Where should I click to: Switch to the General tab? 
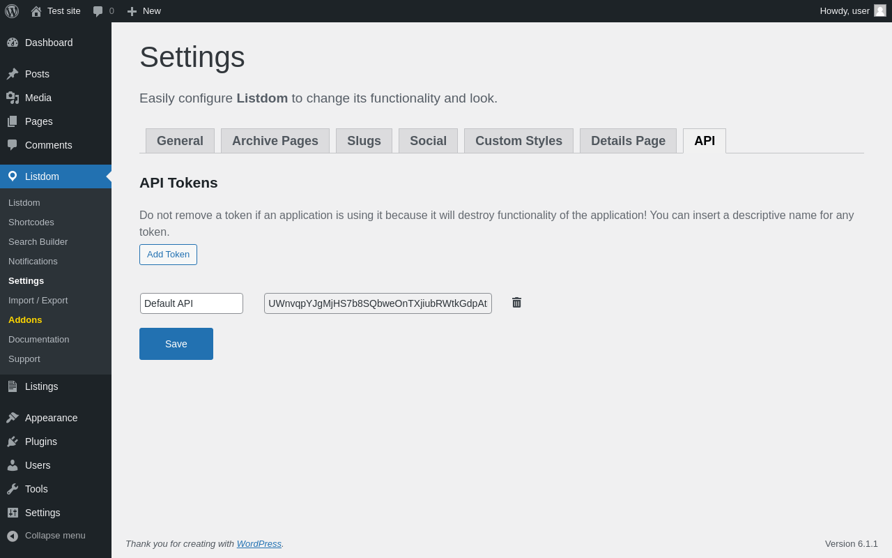click(x=180, y=141)
